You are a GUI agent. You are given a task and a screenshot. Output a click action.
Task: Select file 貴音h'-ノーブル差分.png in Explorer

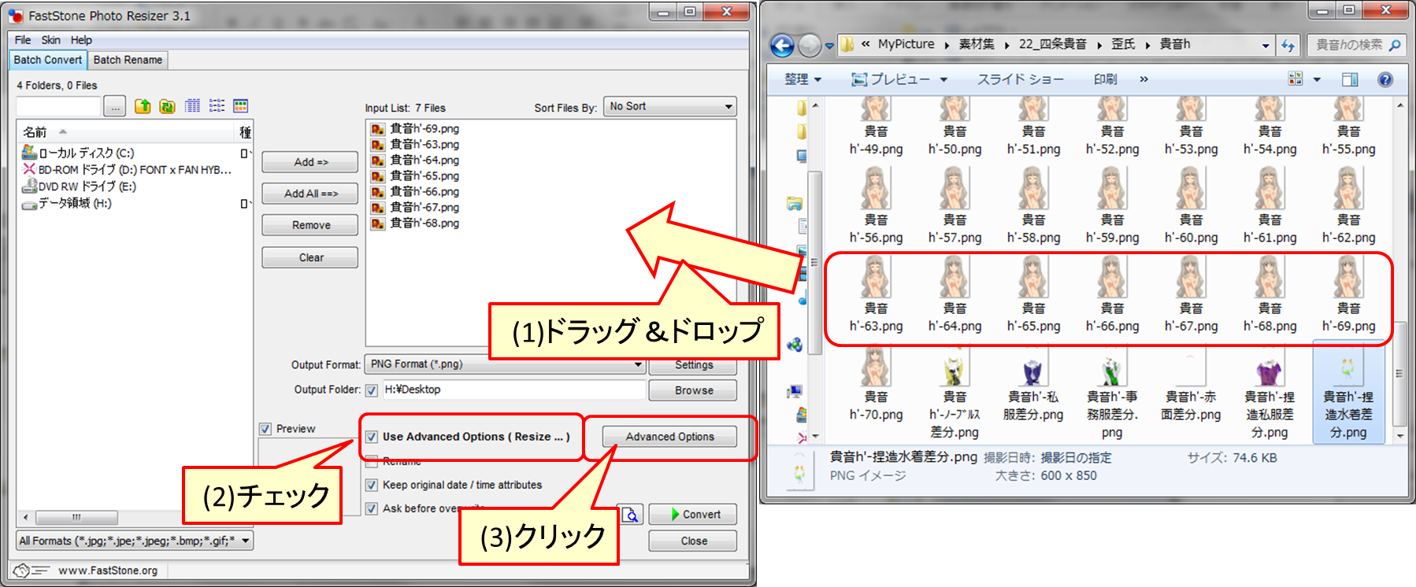(955, 393)
